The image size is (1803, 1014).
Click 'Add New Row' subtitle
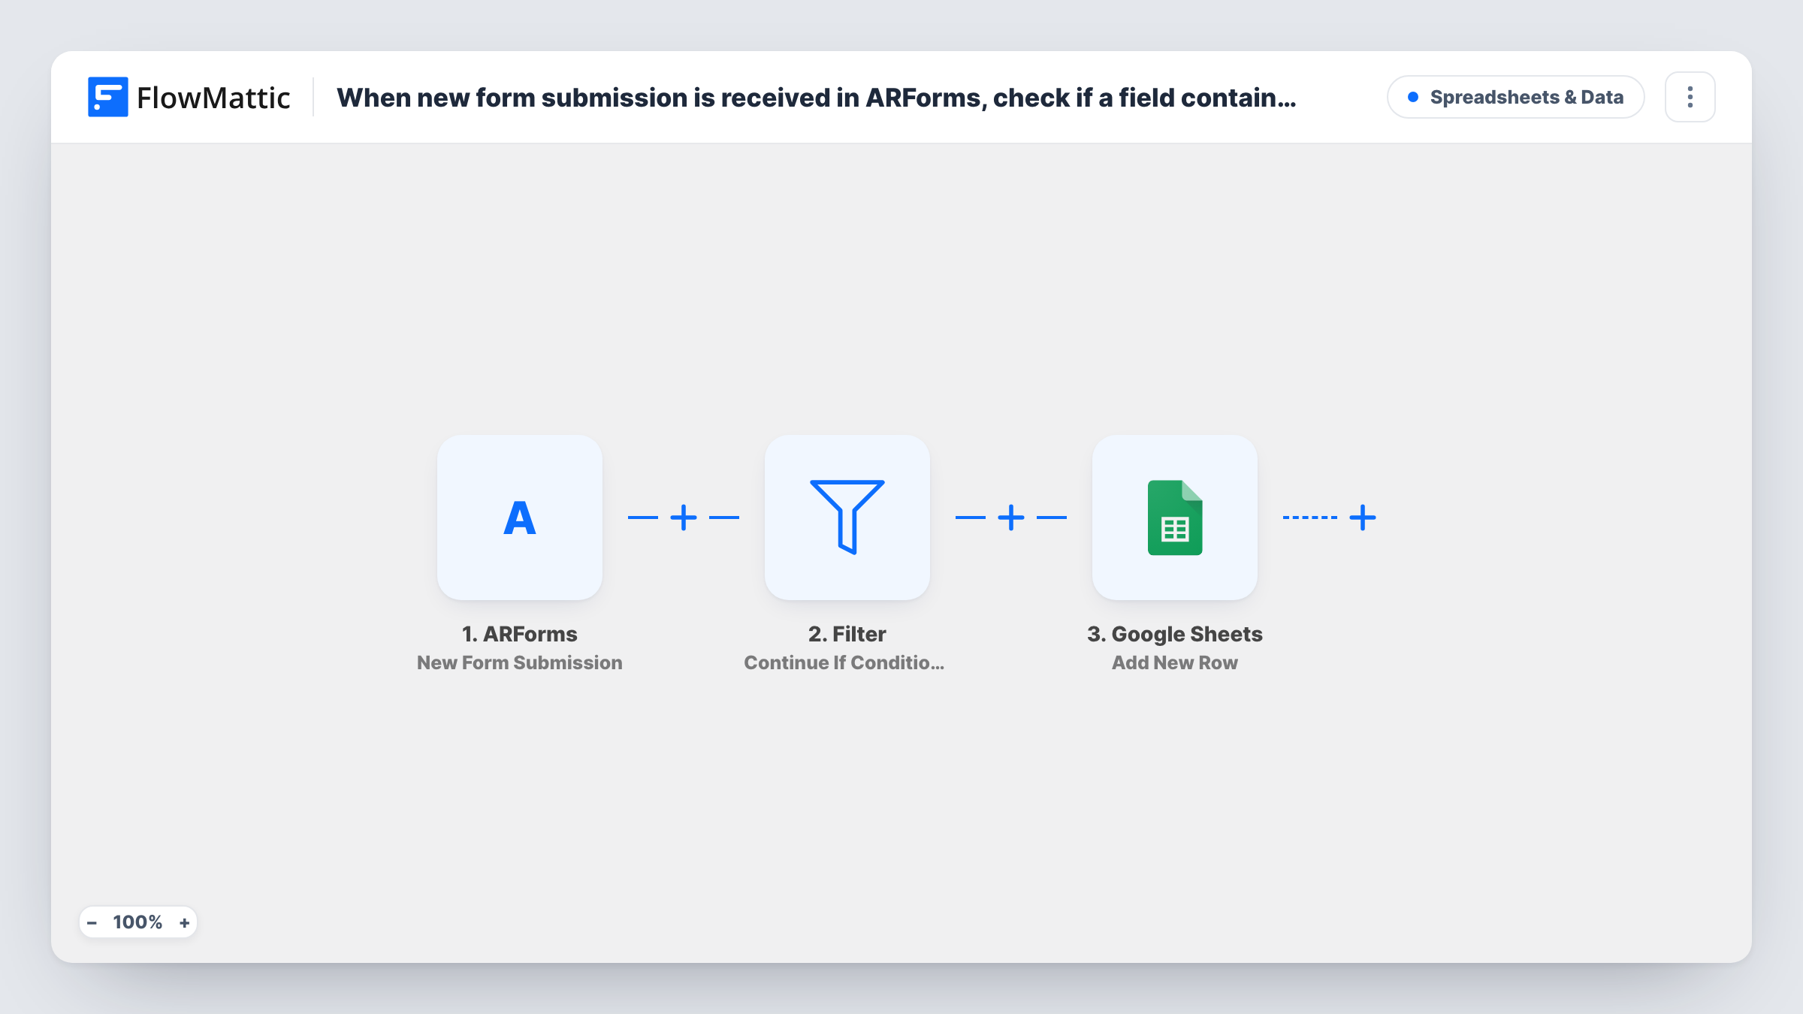point(1175,662)
